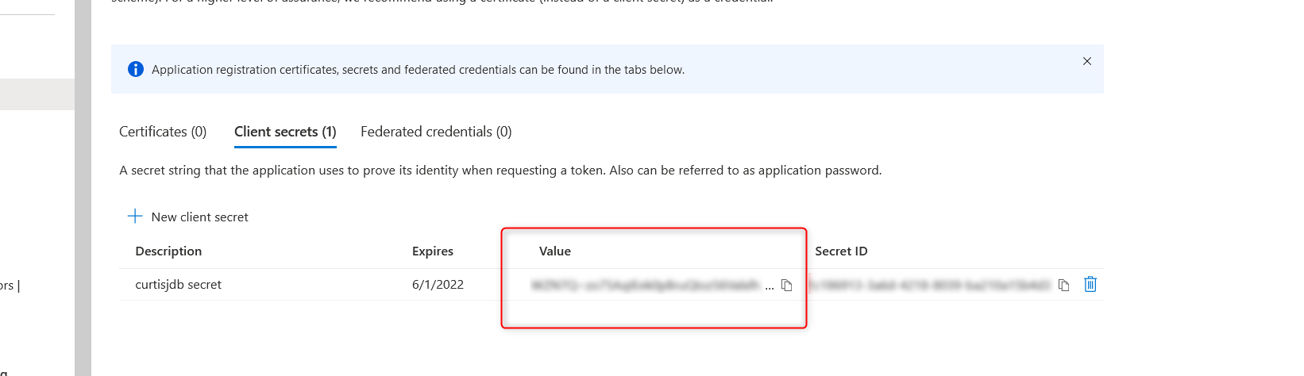The width and height of the screenshot is (1304, 376).
Task: Sort by the Expires column header
Action: point(433,251)
